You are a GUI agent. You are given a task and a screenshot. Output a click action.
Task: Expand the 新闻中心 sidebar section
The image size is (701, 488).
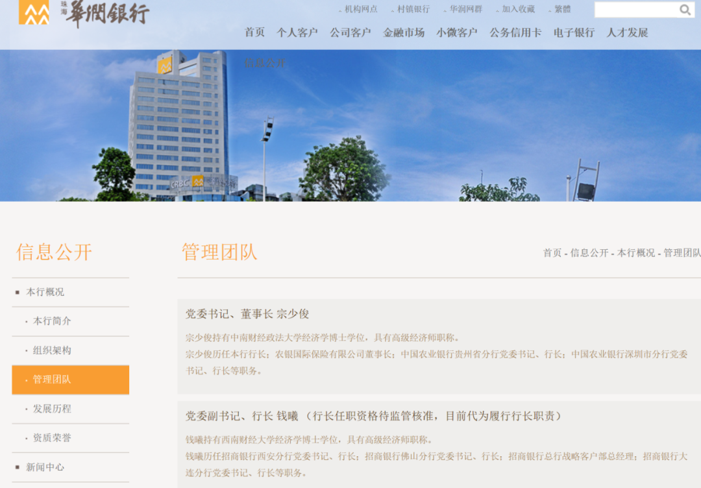tap(47, 467)
